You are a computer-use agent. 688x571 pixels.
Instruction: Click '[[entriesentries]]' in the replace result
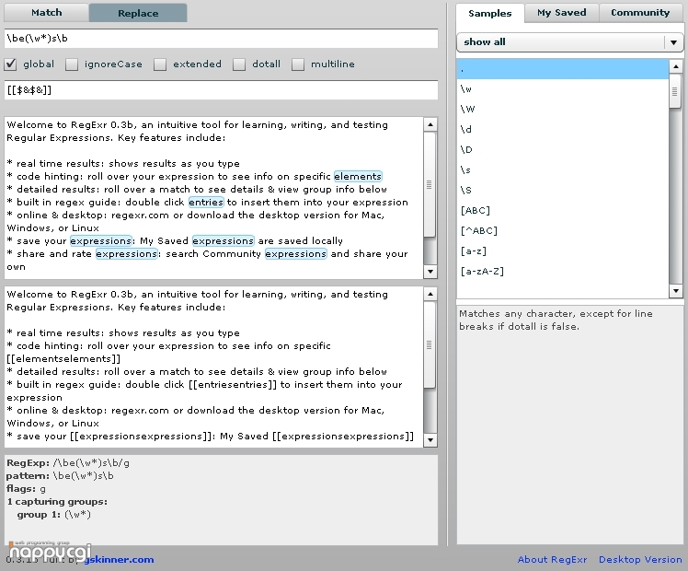[x=233, y=385]
